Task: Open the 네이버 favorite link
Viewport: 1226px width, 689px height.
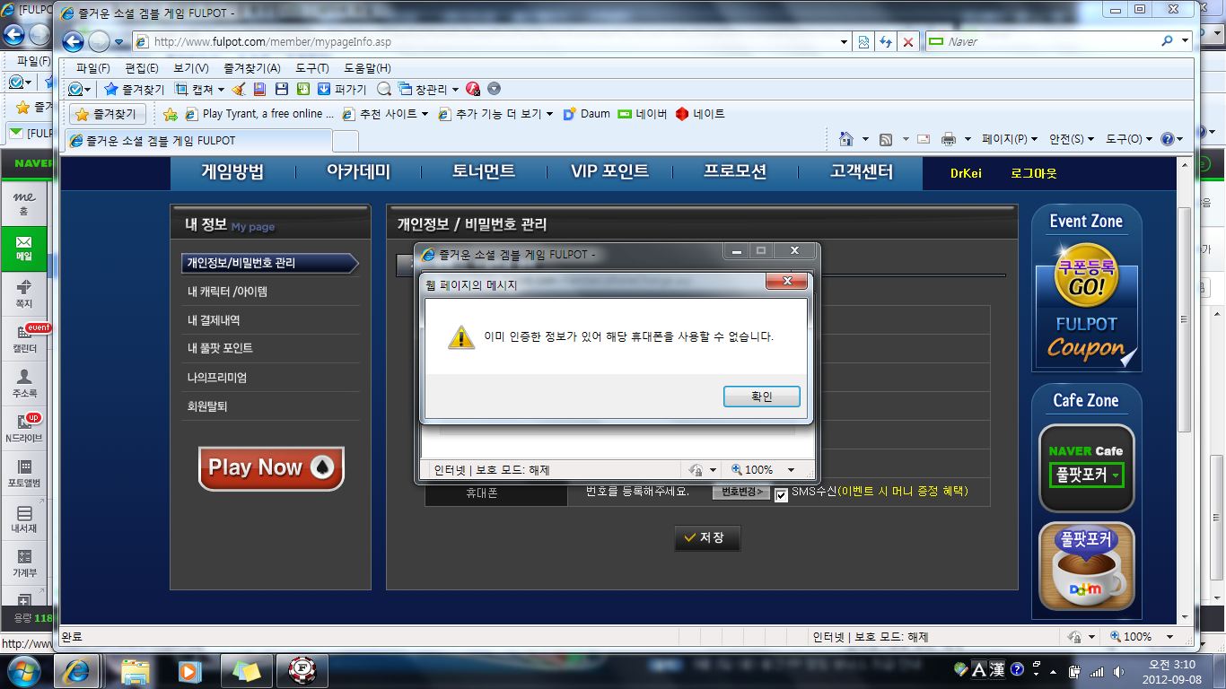Action: pyautogui.click(x=643, y=114)
